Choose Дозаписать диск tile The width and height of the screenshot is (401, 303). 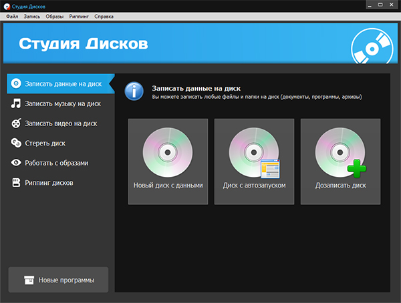(x=340, y=162)
